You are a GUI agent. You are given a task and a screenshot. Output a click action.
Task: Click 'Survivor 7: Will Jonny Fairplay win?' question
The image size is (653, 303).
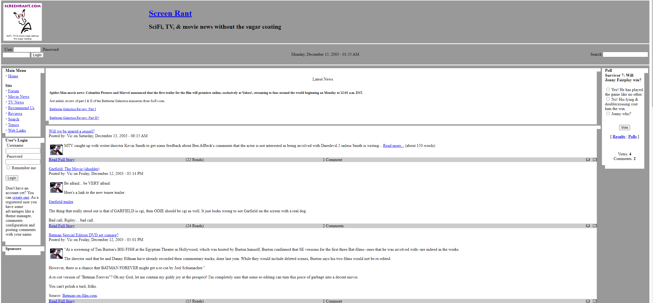(x=623, y=78)
